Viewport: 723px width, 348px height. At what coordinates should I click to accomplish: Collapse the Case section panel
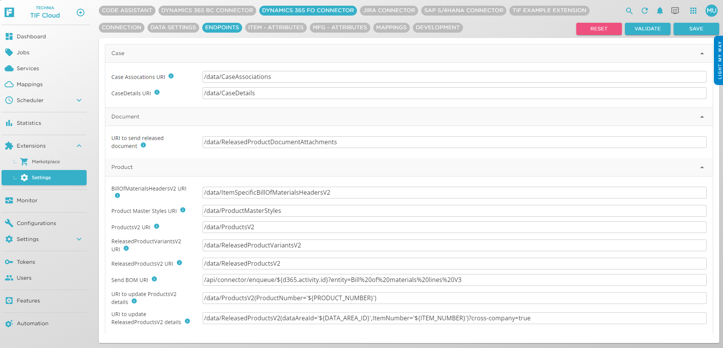point(701,53)
